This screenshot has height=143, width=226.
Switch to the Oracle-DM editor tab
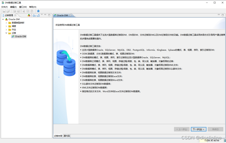(62, 15)
